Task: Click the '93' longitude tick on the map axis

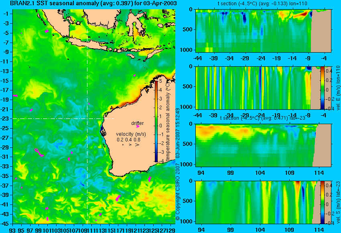Action: (x=12, y=230)
